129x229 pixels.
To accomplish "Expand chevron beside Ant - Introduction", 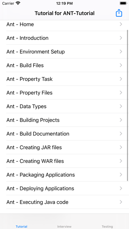I will point(121,38).
